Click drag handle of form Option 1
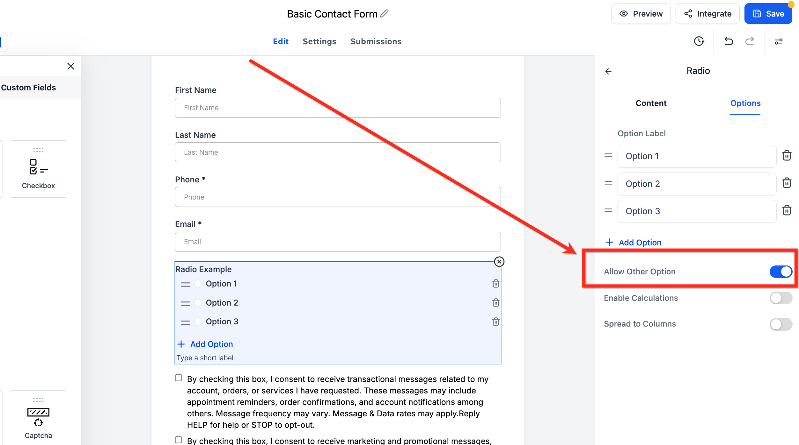This screenshot has height=445, width=799. click(185, 284)
